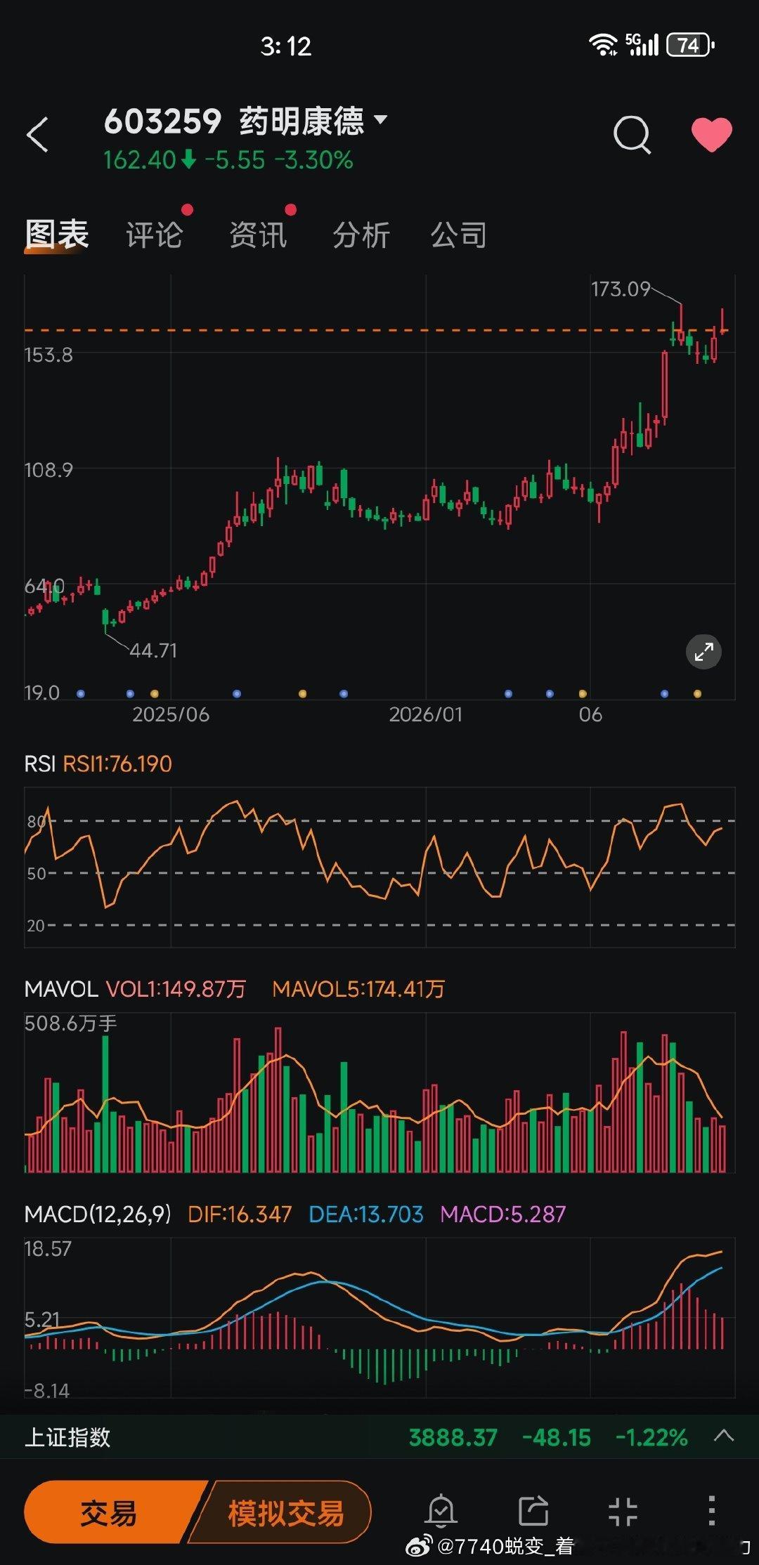Open the search magnifier icon

632,134
